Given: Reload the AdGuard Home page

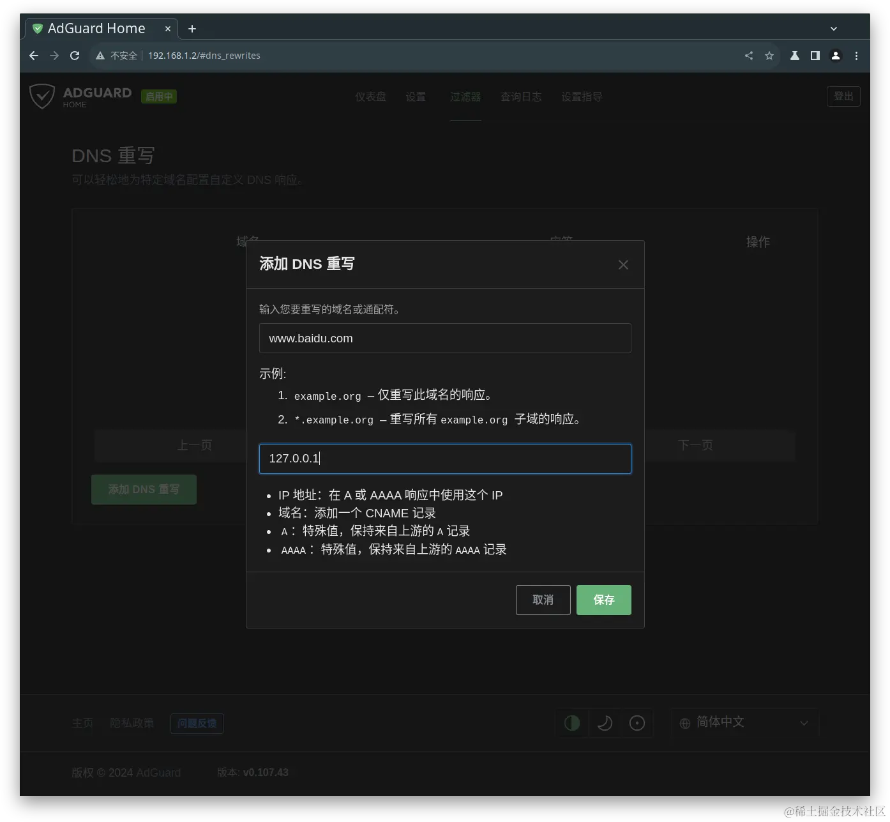Looking at the screenshot, I should (75, 56).
